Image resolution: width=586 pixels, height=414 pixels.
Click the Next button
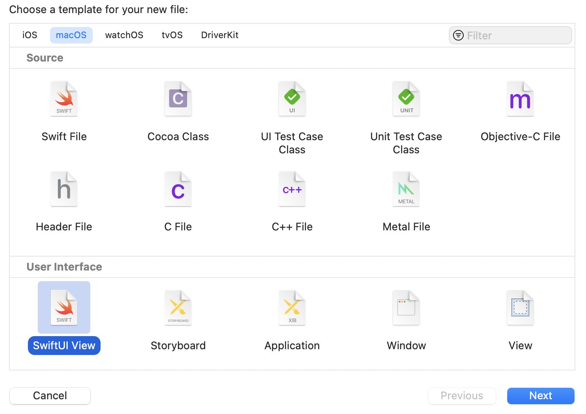click(541, 396)
